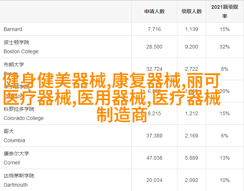
Task: Select Columbia's 37,389 applicants cell
Action: 154,136
